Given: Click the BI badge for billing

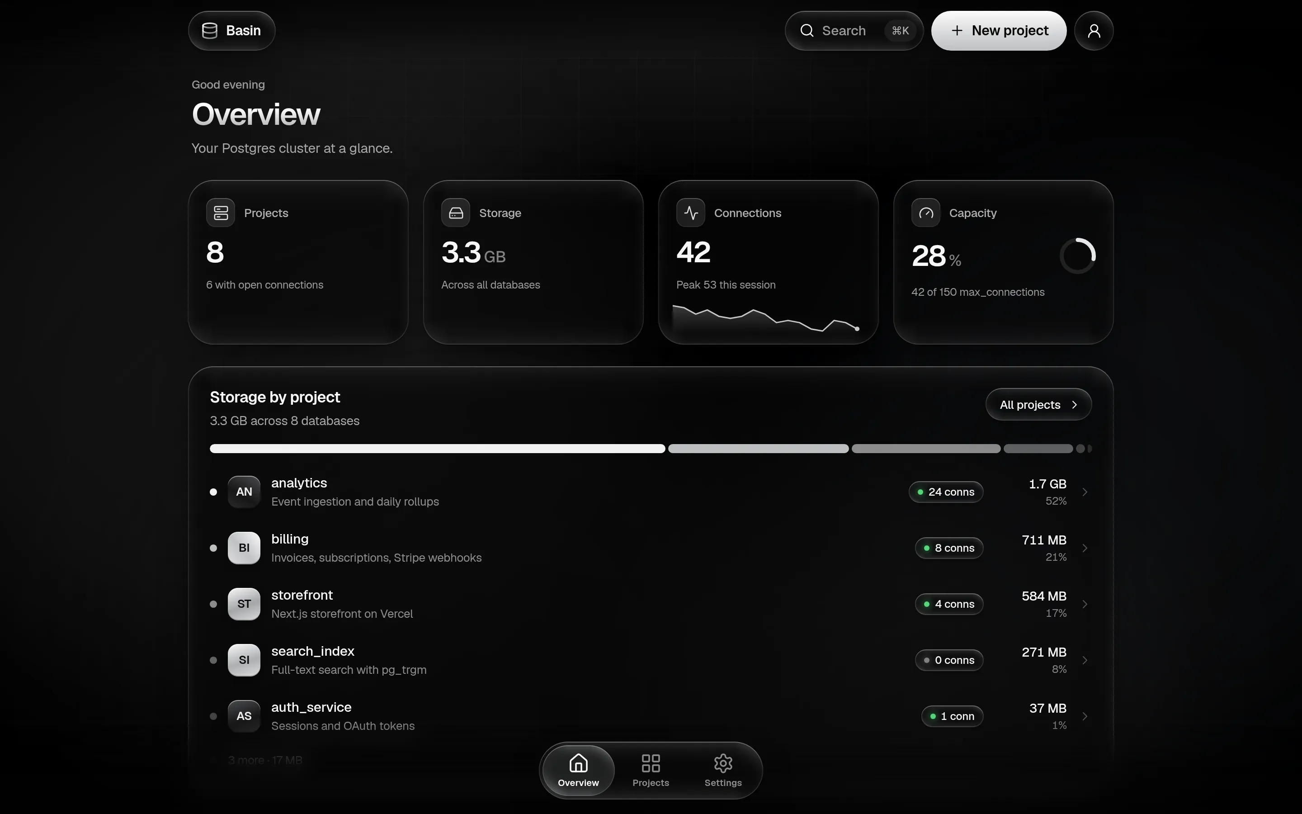Looking at the screenshot, I should click(244, 548).
